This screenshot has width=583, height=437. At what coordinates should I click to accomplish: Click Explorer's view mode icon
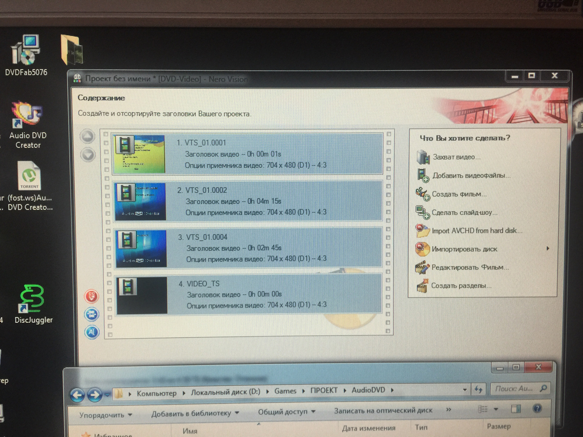(483, 409)
